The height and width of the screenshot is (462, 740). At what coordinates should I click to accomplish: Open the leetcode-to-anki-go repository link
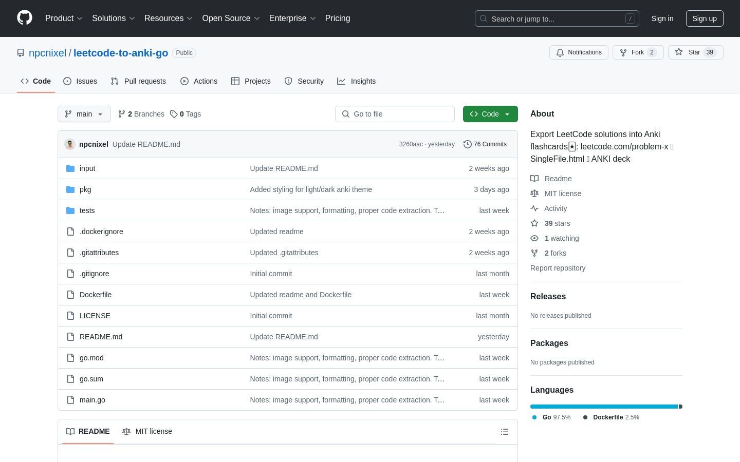[x=121, y=53]
